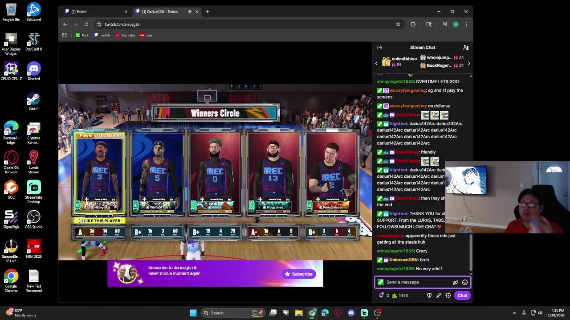Open the Lumia Stream desktop icon
570x320 pixels.
pyautogui.click(x=33, y=163)
